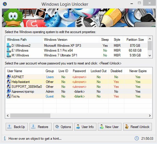Open User Info for the selected account
The width and height of the screenshot is (157, 144).
coord(85,127)
